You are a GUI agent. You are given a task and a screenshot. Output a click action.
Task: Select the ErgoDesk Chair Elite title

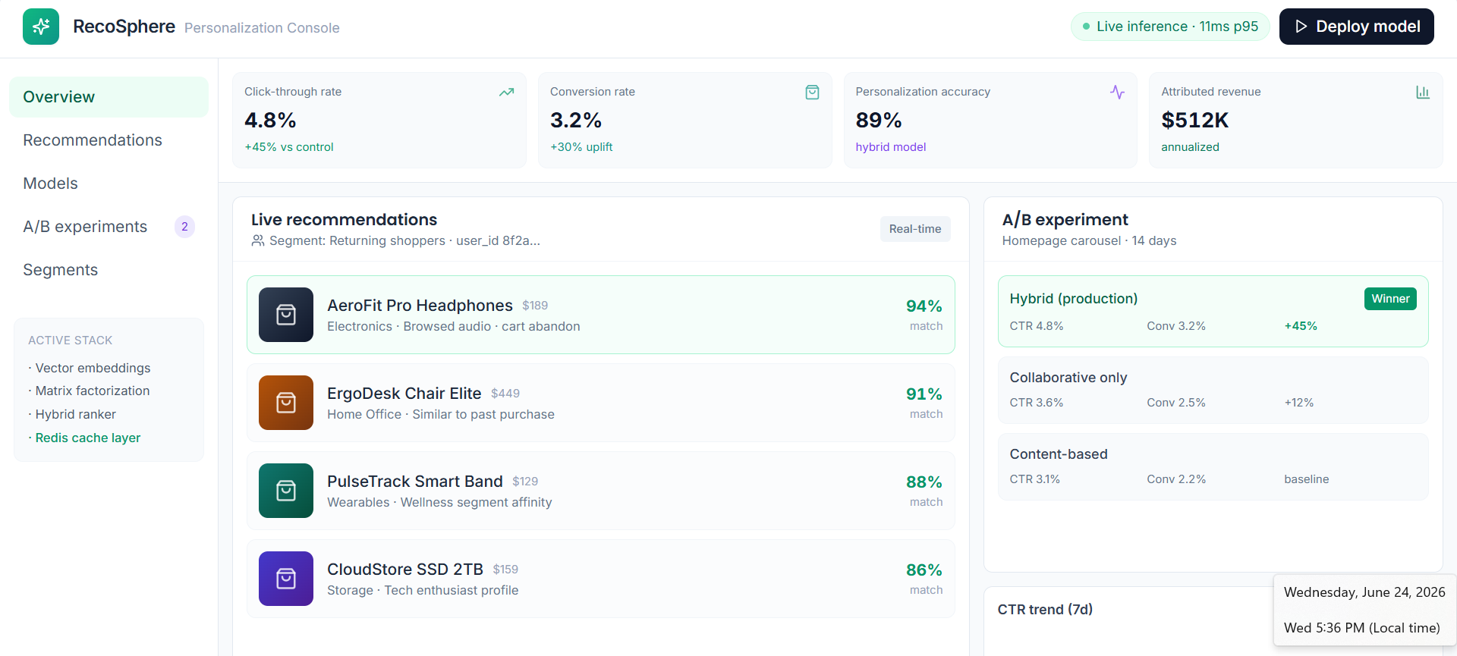404,394
